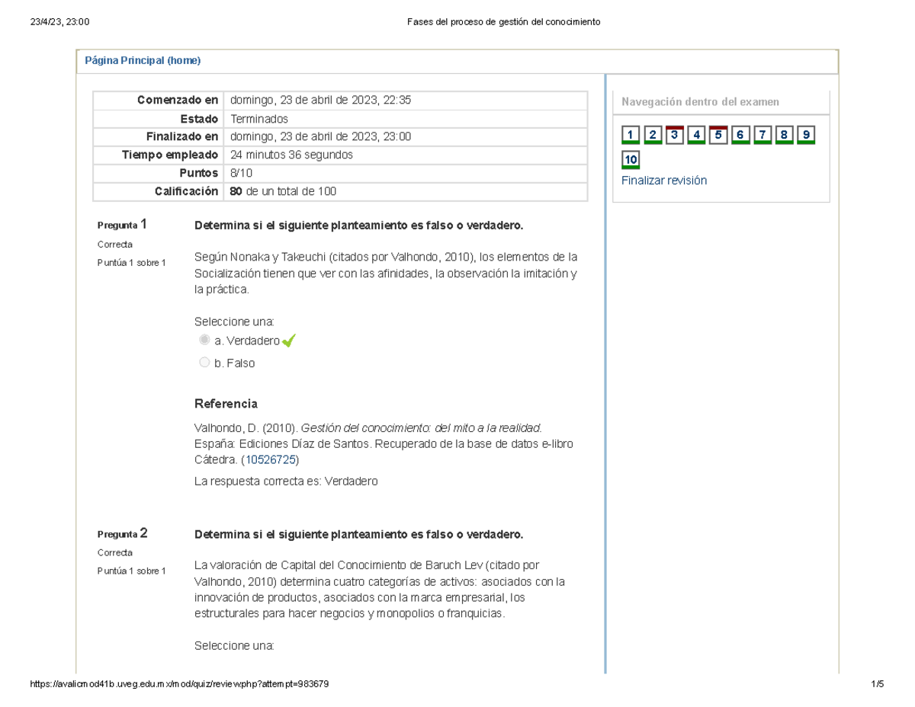Jump to question 7 navigation box
Screen dimensions: 915x707
[762, 136]
